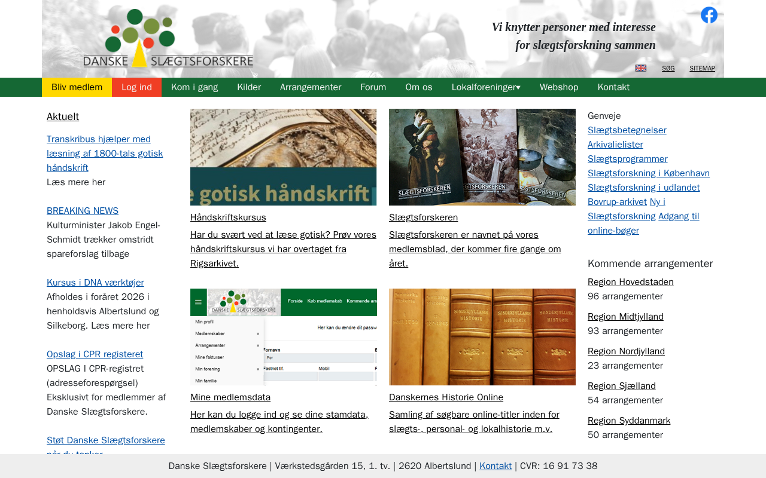The width and height of the screenshot is (766, 478).
Task: Click the '96 arrangementer' count text
Action: 625,296
